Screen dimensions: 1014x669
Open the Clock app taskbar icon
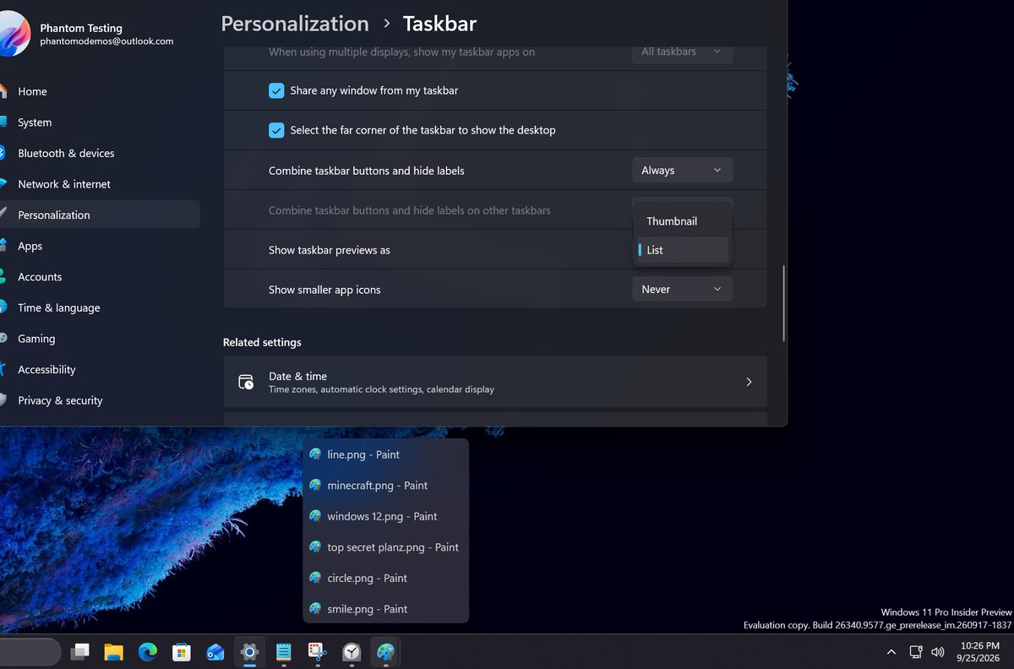[352, 651]
